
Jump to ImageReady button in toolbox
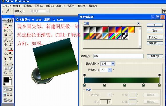(8, 100)
